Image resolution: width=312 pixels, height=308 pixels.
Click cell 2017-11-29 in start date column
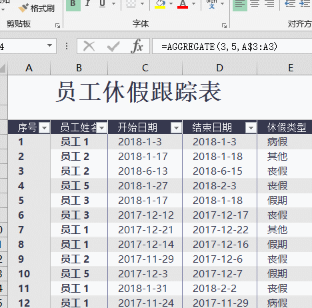point(145,259)
